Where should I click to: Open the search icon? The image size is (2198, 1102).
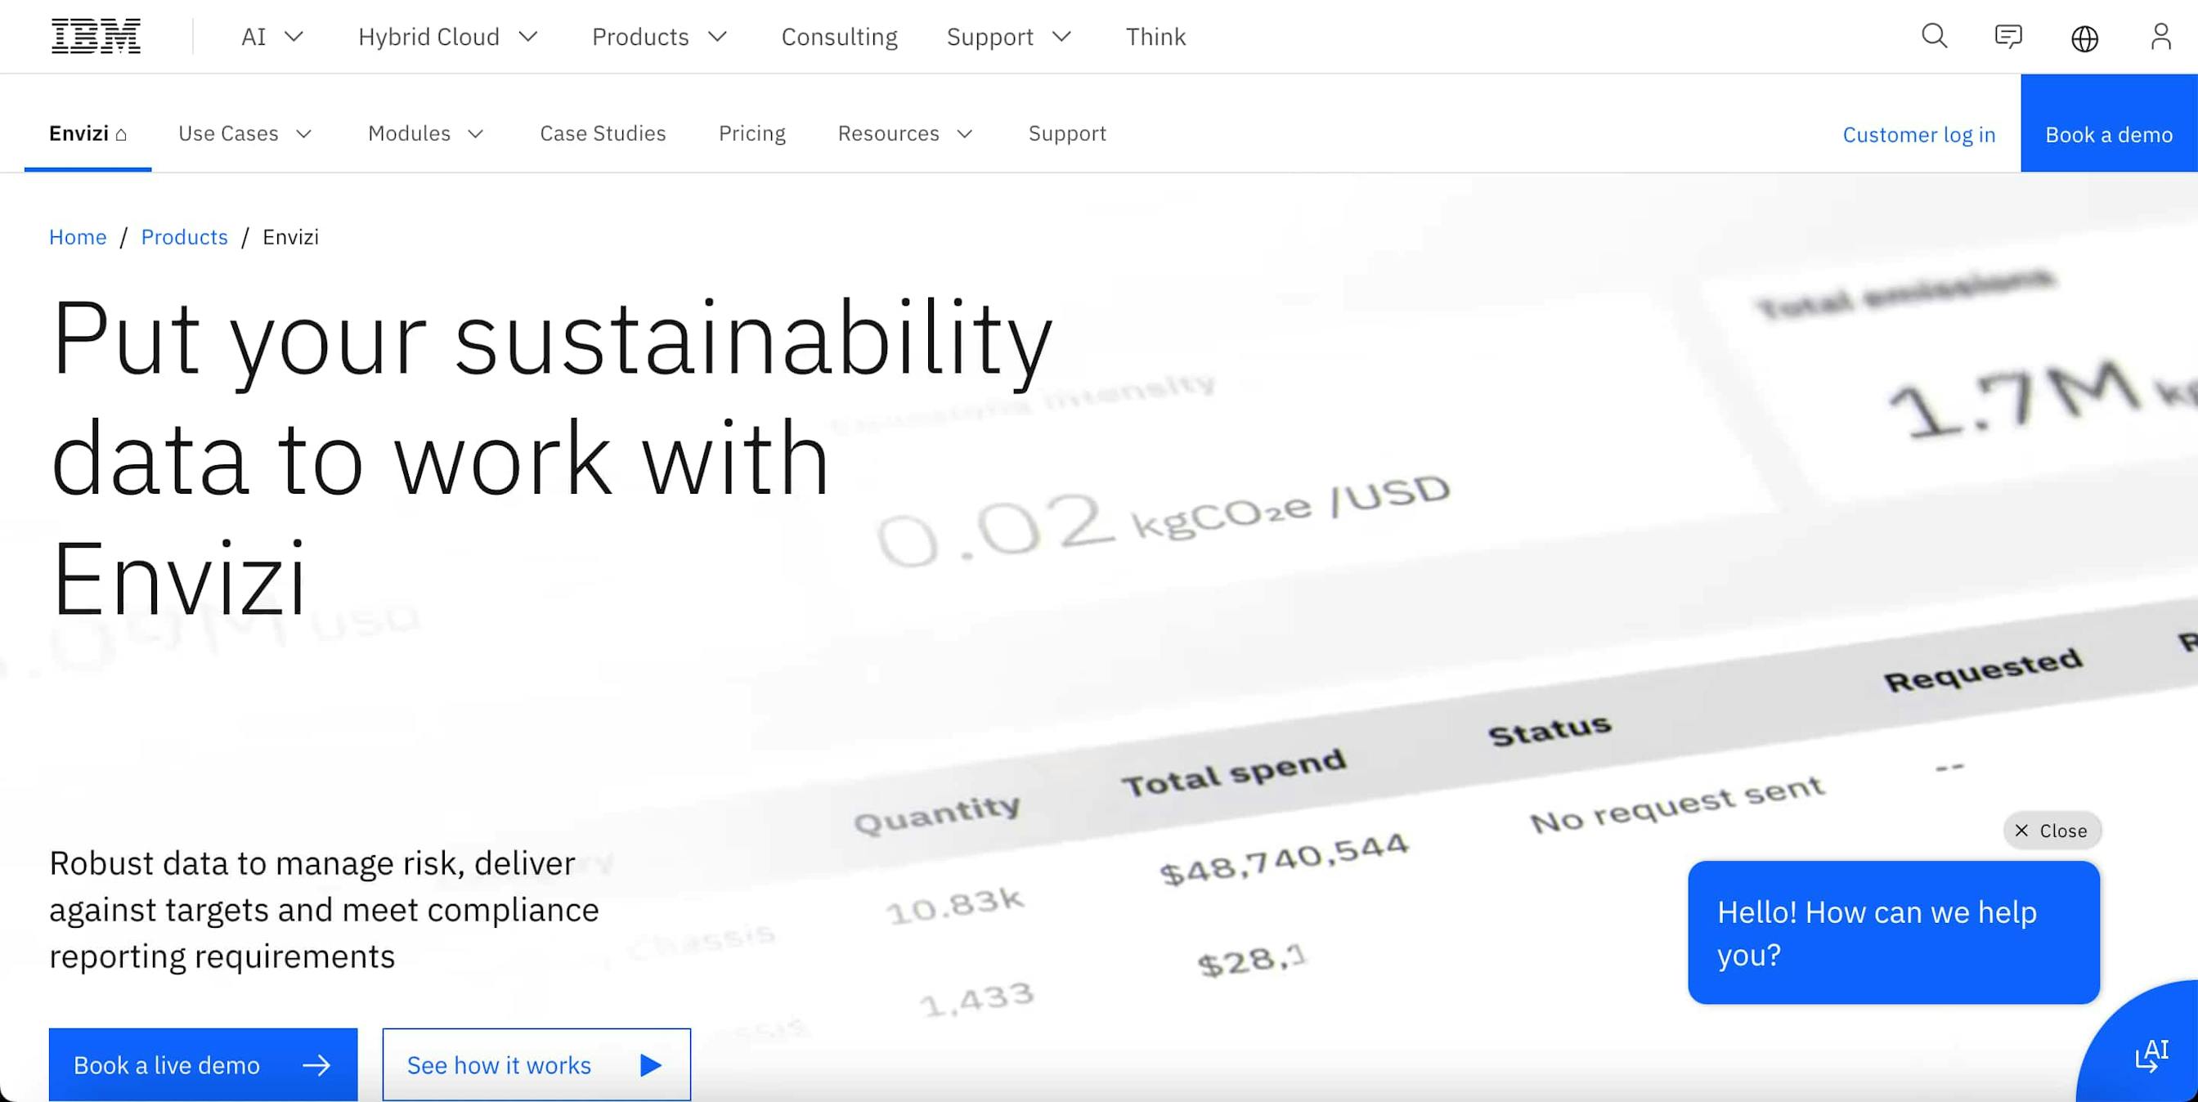click(1934, 37)
